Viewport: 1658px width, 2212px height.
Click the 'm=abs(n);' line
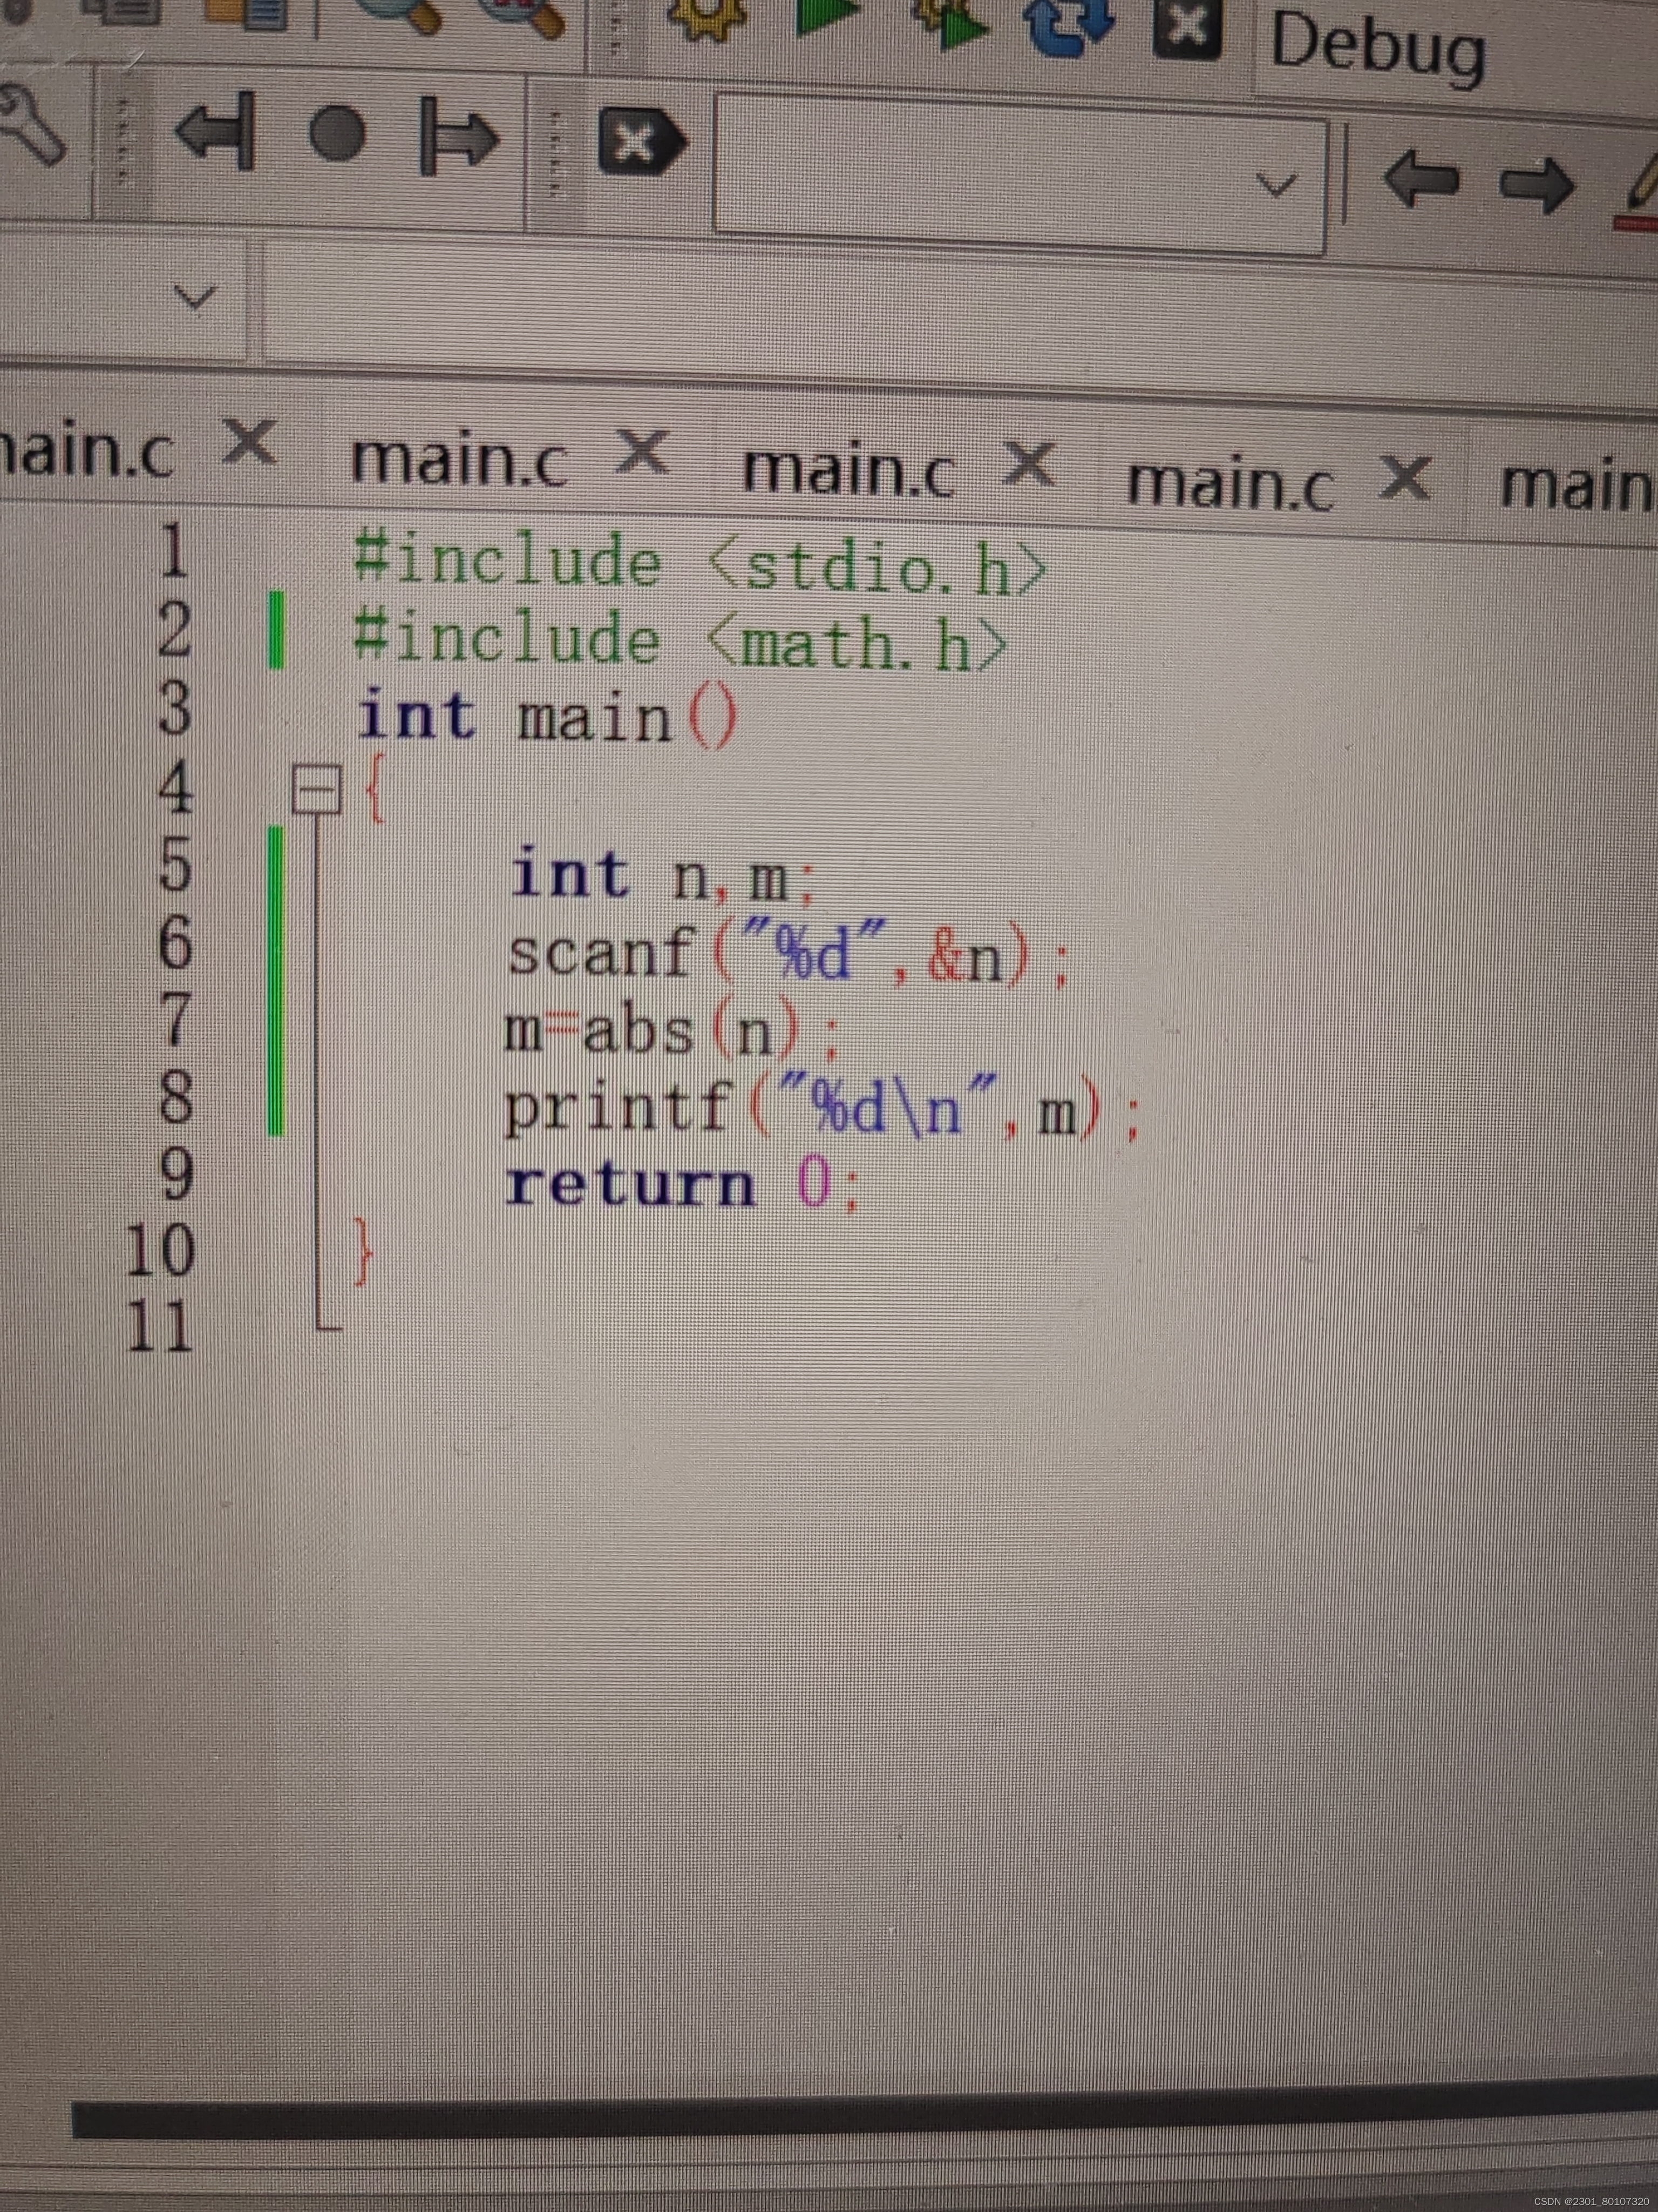[670, 1032]
